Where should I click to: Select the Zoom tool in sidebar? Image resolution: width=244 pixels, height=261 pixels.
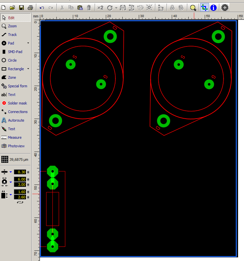(15, 26)
